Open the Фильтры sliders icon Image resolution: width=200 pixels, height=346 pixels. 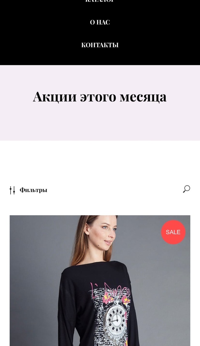click(12, 190)
